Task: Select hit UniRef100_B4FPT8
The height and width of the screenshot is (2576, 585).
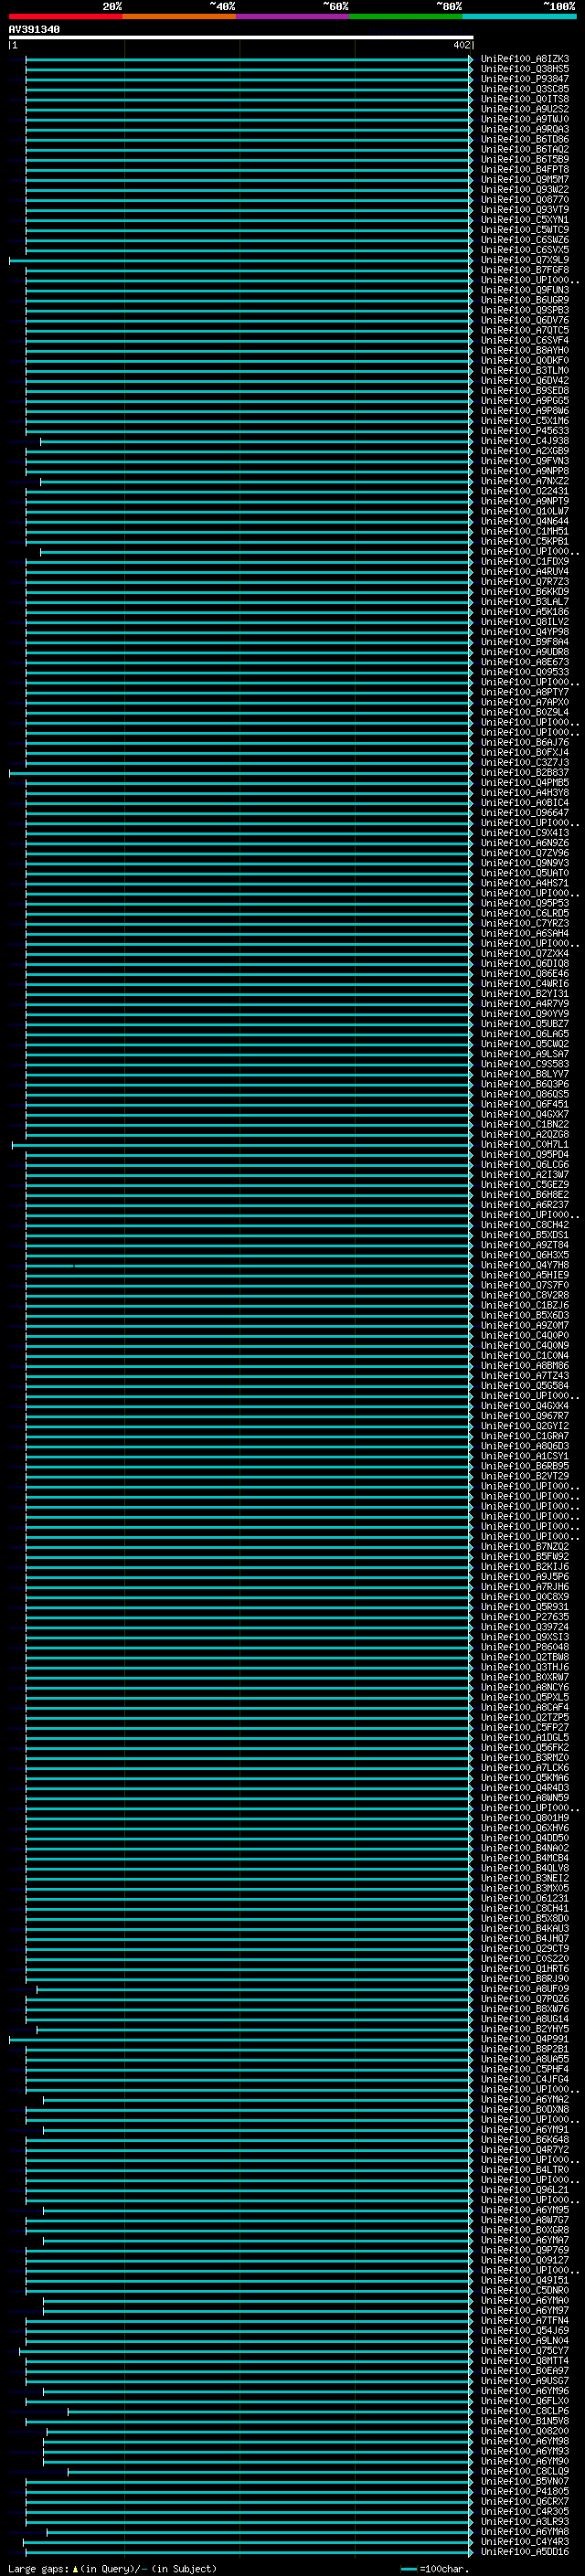Action: tap(525, 169)
